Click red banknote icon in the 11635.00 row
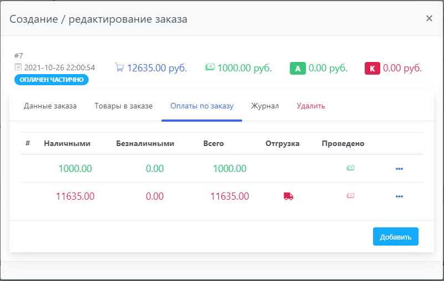This screenshot has width=444, height=281. click(350, 196)
